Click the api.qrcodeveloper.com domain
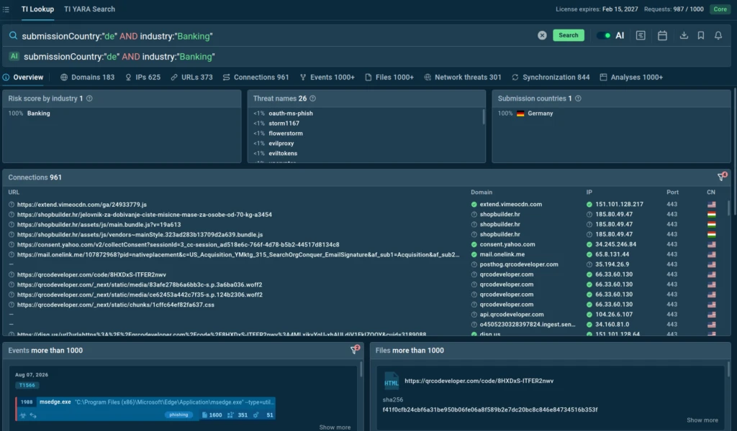 tap(512, 315)
